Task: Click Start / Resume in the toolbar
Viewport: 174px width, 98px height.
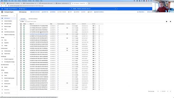Action: pos(62,12)
